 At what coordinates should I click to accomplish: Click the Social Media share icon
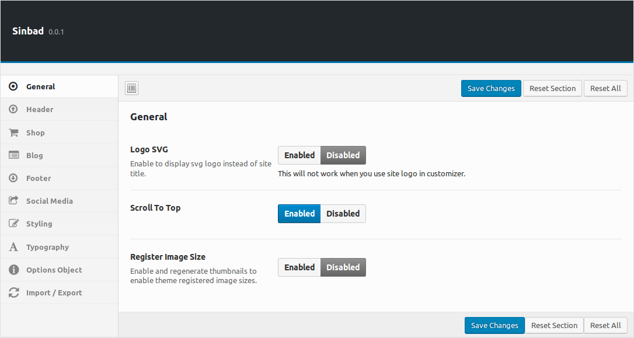click(x=14, y=200)
